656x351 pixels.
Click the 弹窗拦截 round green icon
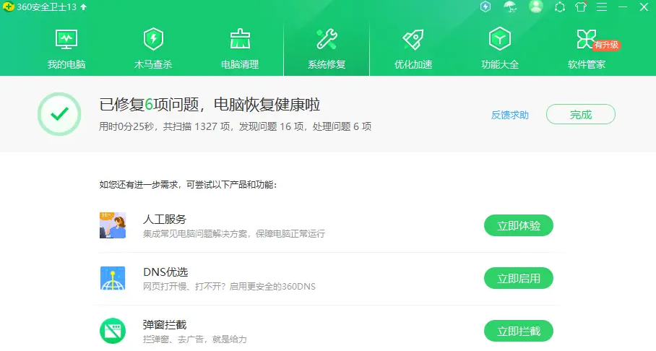point(113,331)
